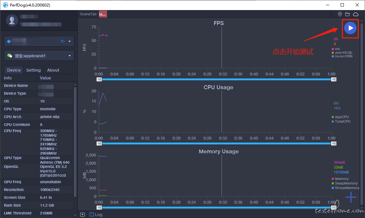Select the OpenGL row label
365x218 pixels.
(x=11, y=167)
